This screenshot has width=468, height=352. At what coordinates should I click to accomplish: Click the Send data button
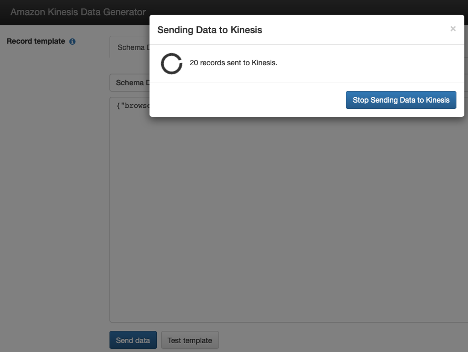coord(133,340)
